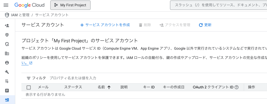The image size is (267, 104).
Task: Click サービス アカウントを作成 button
Action: 105,25
